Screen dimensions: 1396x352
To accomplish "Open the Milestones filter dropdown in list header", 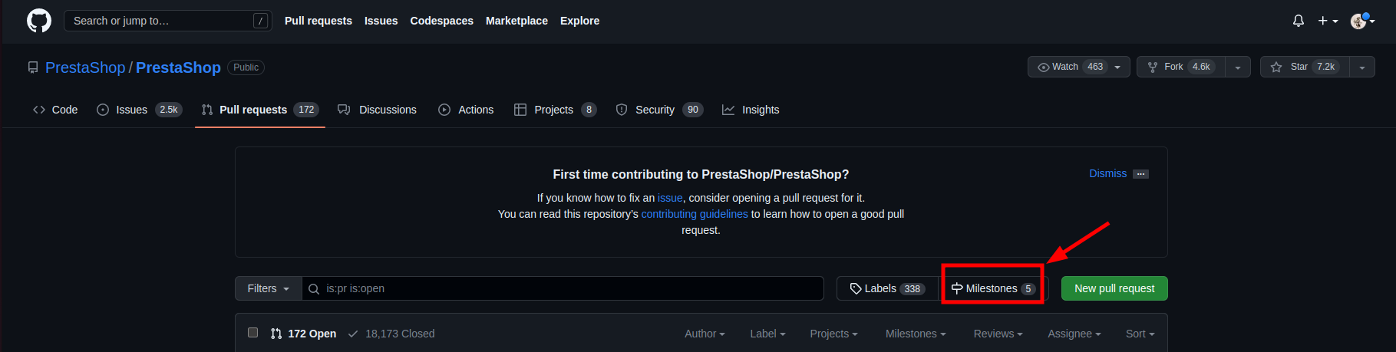I will coord(916,334).
